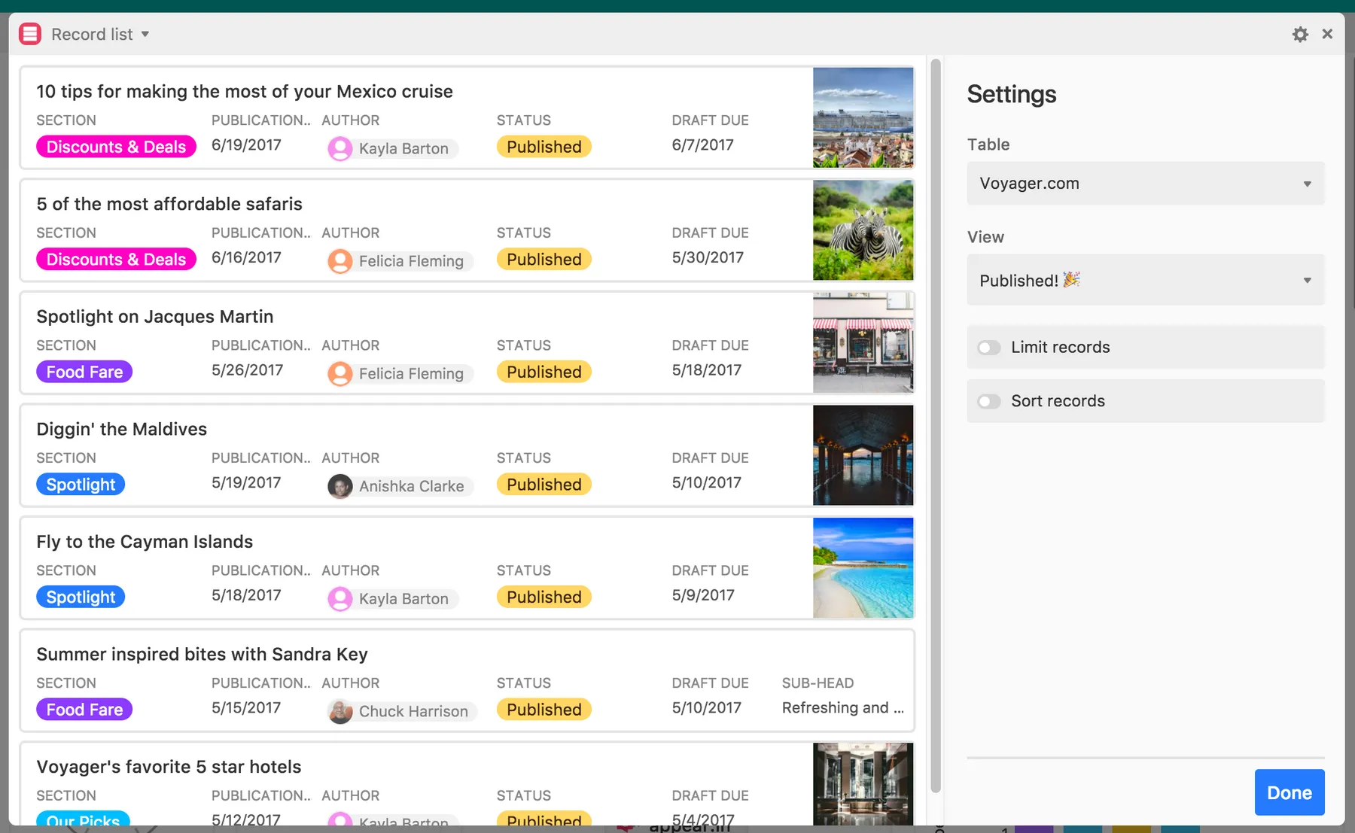Viewport: 1355px width, 833px height.
Task: Click the cruise ship thumbnail image
Action: pos(863,117)
